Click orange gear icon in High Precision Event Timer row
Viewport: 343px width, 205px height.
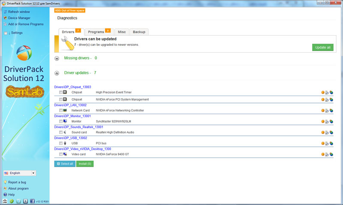(x=323, y=92)
